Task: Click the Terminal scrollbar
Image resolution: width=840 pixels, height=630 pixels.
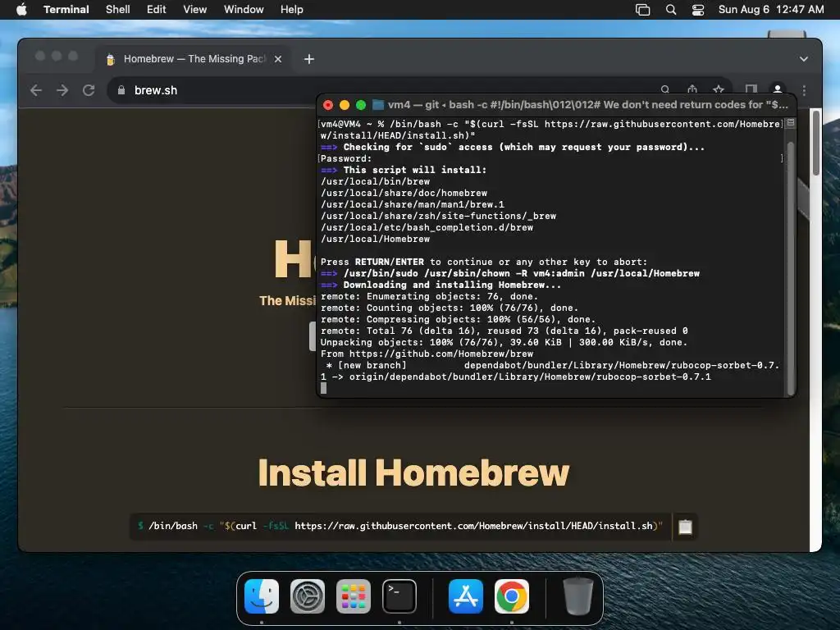Action: (x=791, y=268)
